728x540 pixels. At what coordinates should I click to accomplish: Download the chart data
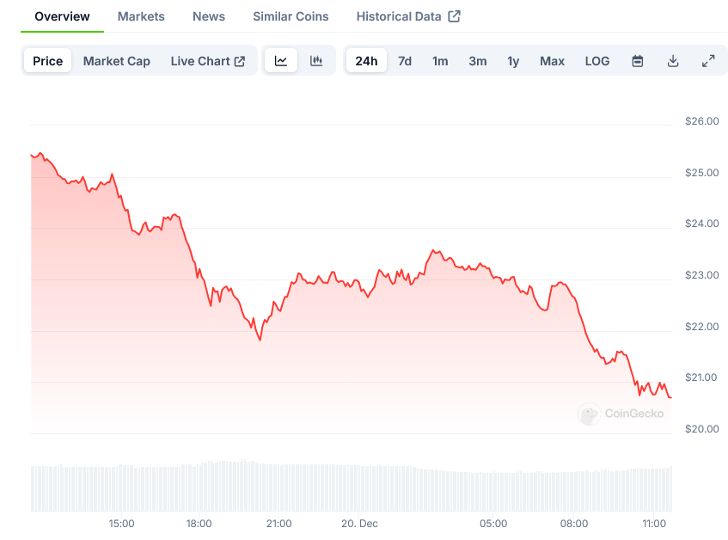point(673,61)
